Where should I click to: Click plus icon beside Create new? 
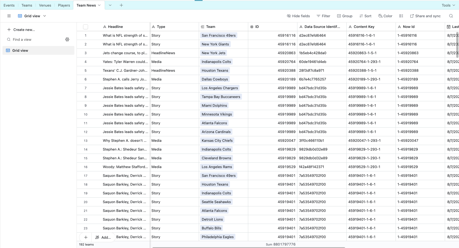pyautogui.click(x=9, y=30)
